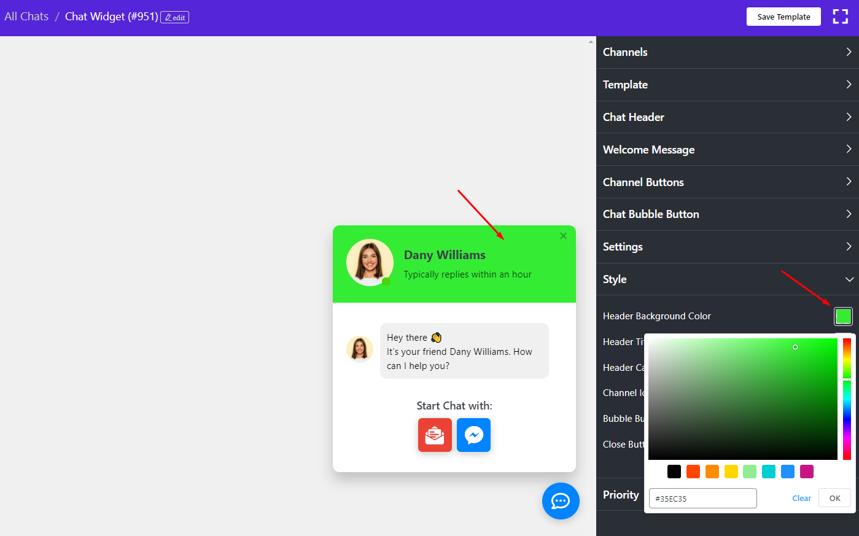Screen dimensions: 859x536
Task: Click the fullscreen expand icon
Action: (x=840, y=17)
